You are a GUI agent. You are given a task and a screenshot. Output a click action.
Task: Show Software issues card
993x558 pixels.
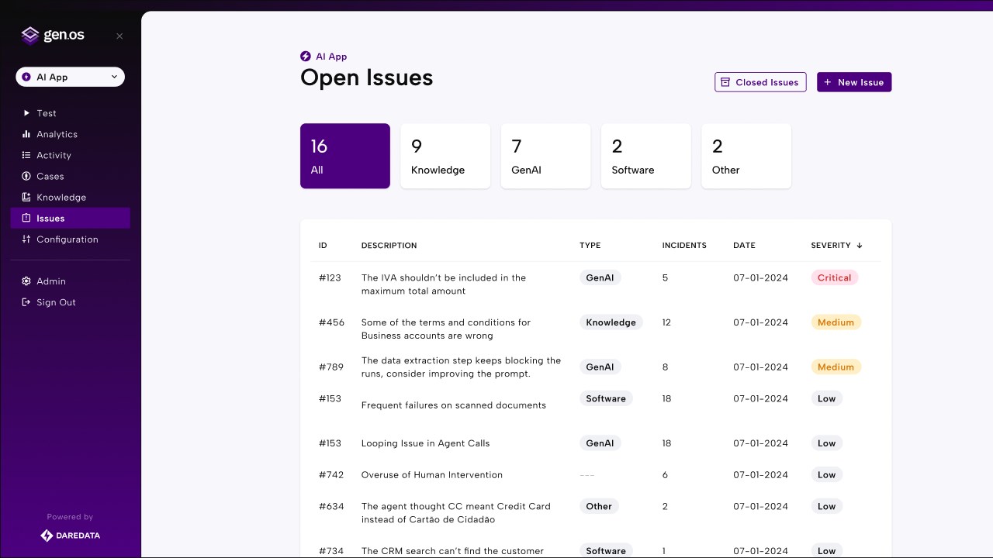[646, 156]
